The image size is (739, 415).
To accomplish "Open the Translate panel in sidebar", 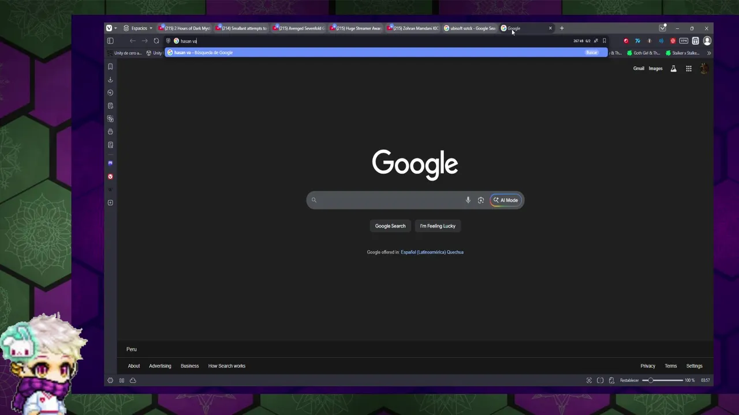I will [x=110, y=119].
